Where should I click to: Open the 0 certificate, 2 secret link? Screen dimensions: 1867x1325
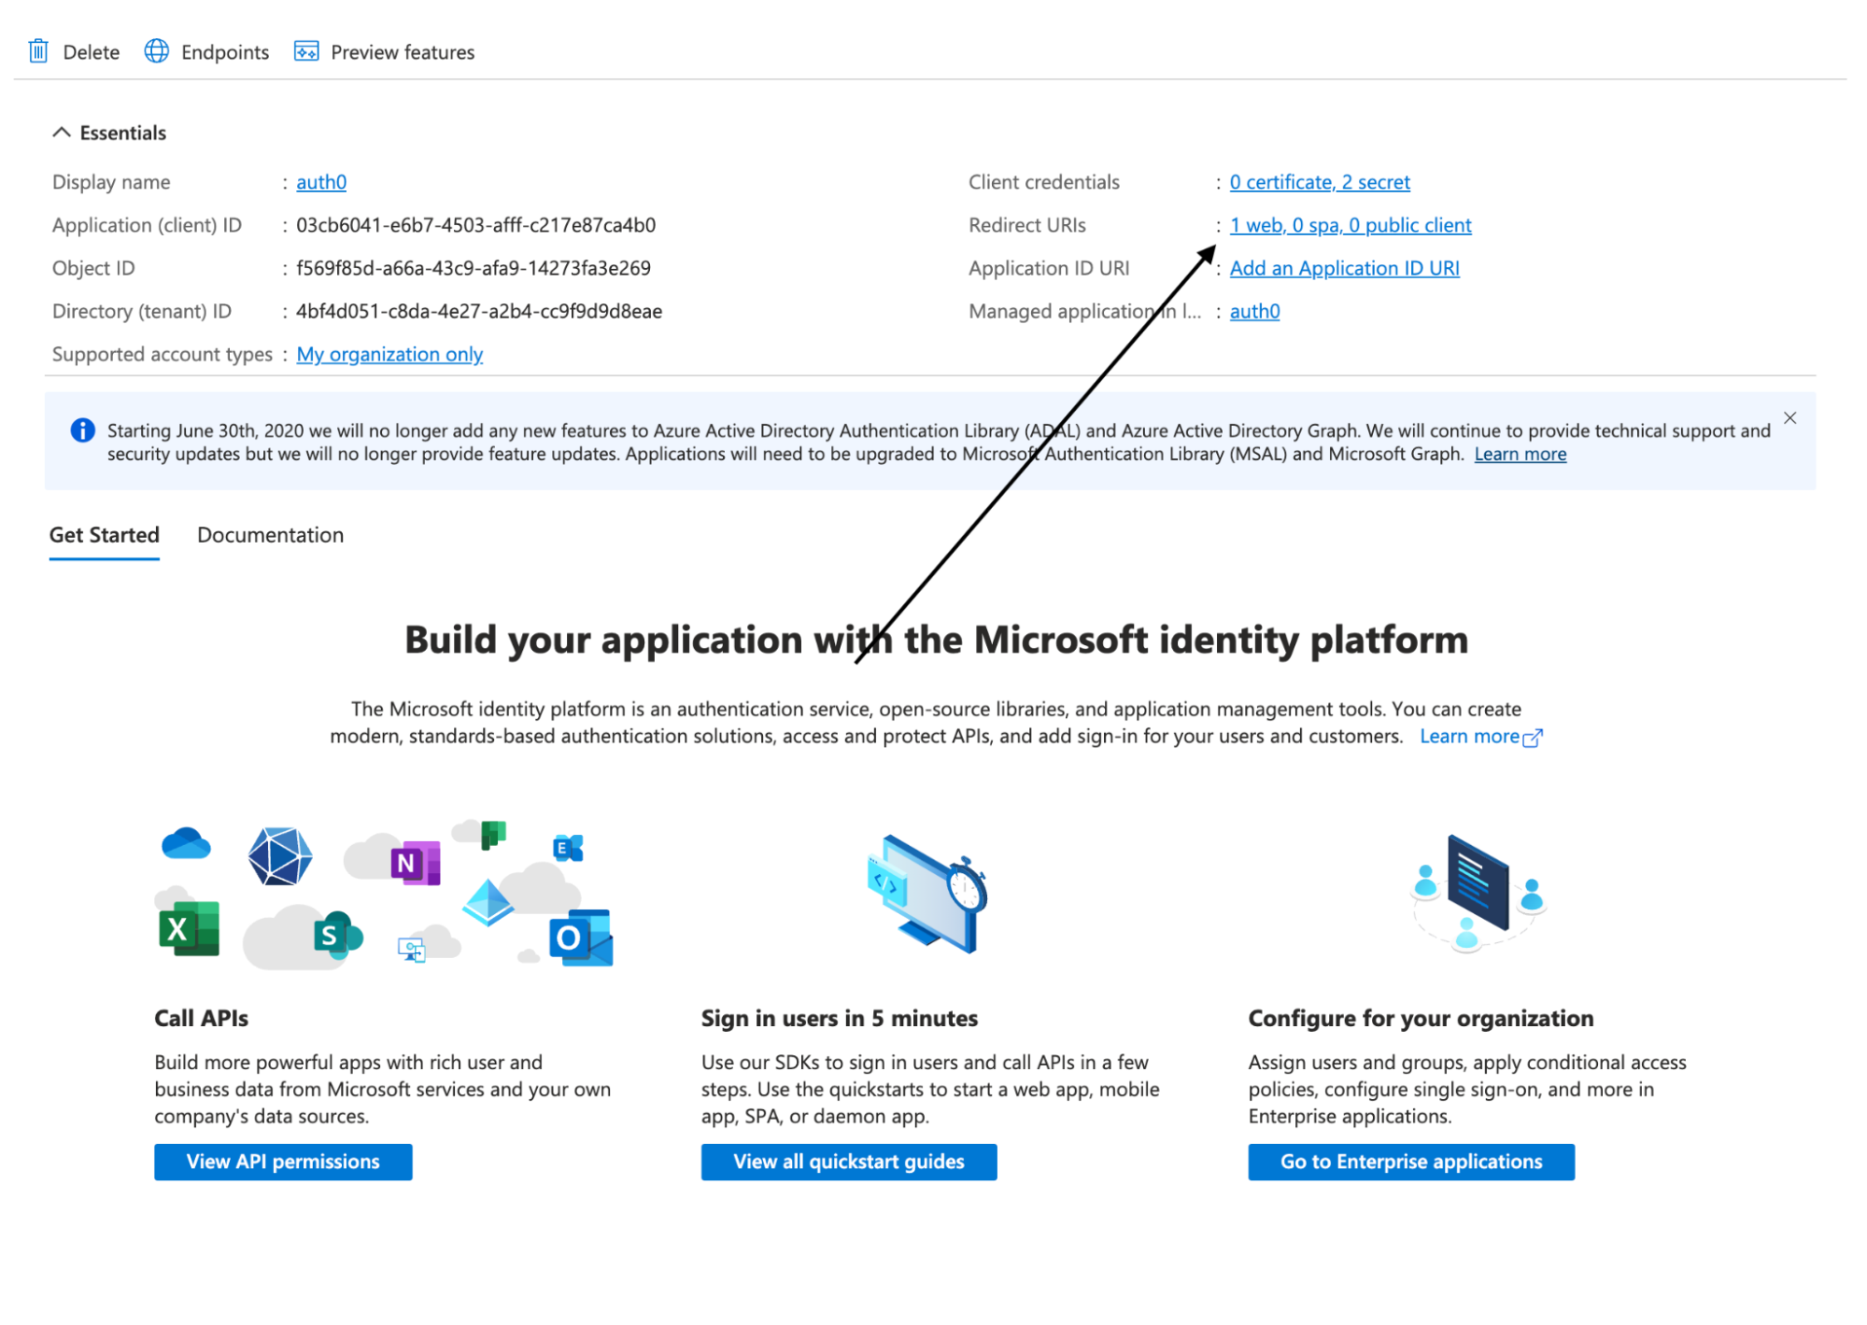click(1320, 182)
